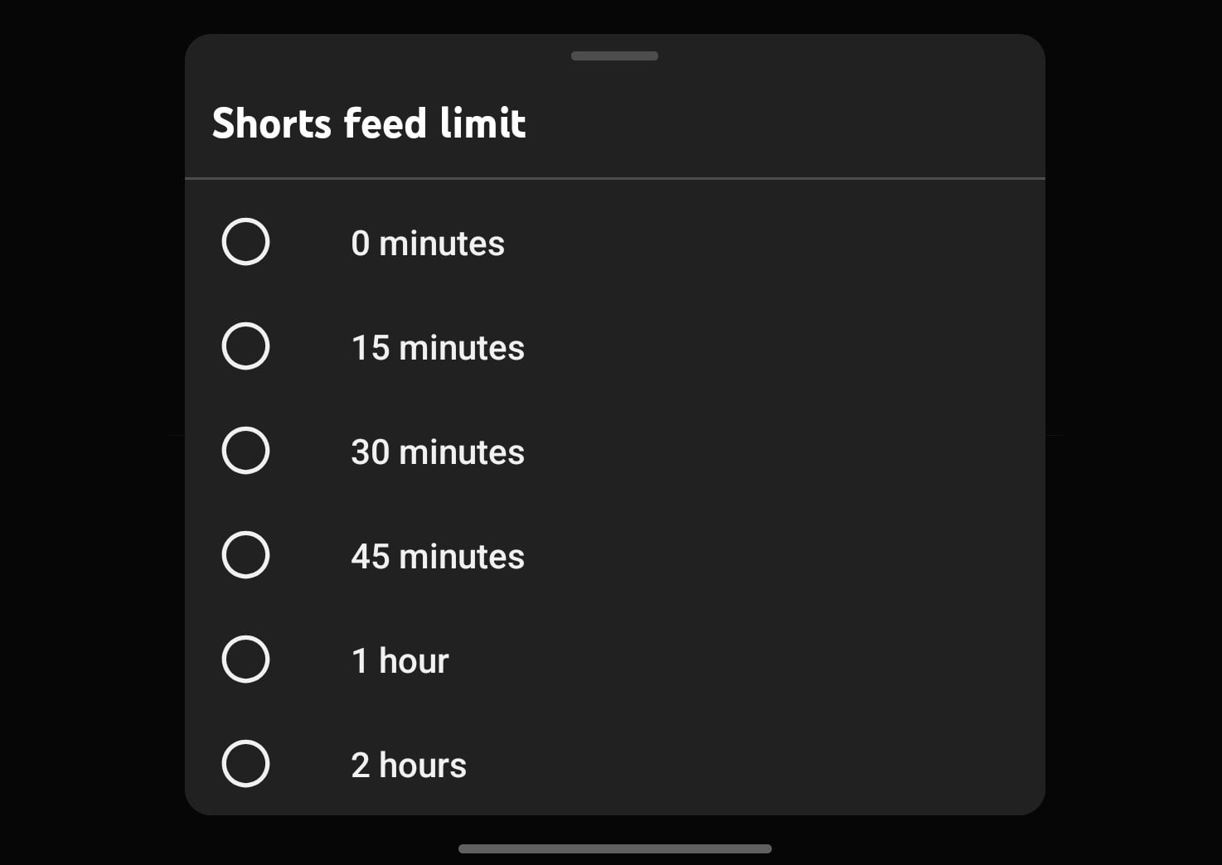
Task: Select the 0 minutes radio button
Action: [245, 242]
